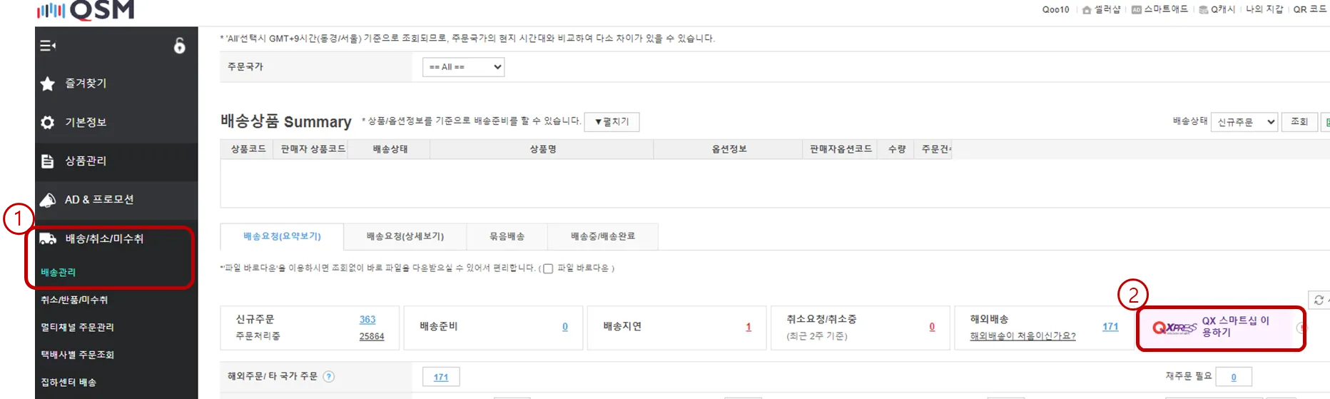
Task: Click the AD icon beside 스마트애드
Action: pos(1137,10)
